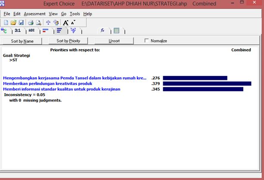Decrease font size with the small A icon
The height and width of the screenshot is (180, 264).
(x=73, y=22)
